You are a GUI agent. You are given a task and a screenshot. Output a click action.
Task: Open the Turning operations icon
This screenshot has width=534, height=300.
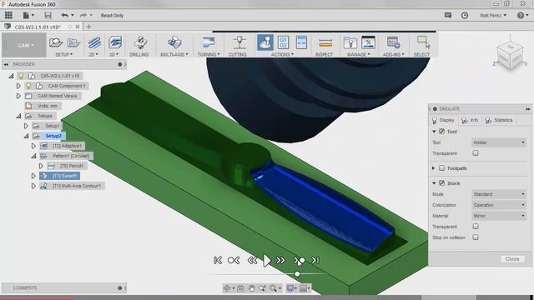tap(208, 42)
